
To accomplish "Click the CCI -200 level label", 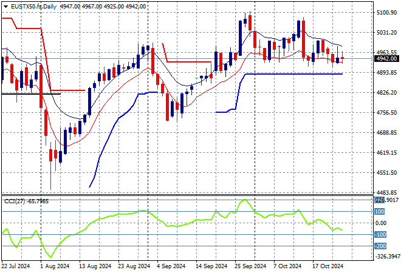I will pos(379,246).
